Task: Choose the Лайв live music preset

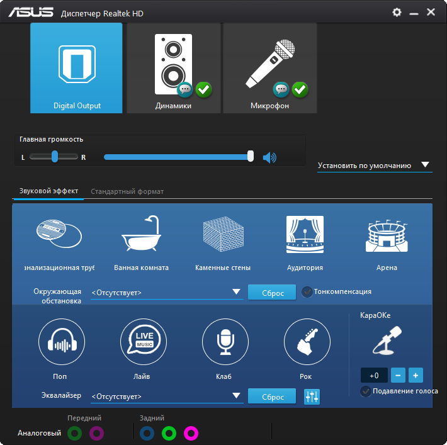Action: 144,342
